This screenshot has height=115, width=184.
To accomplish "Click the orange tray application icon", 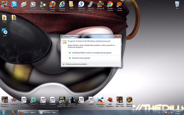I will click(x=166, y=113).
